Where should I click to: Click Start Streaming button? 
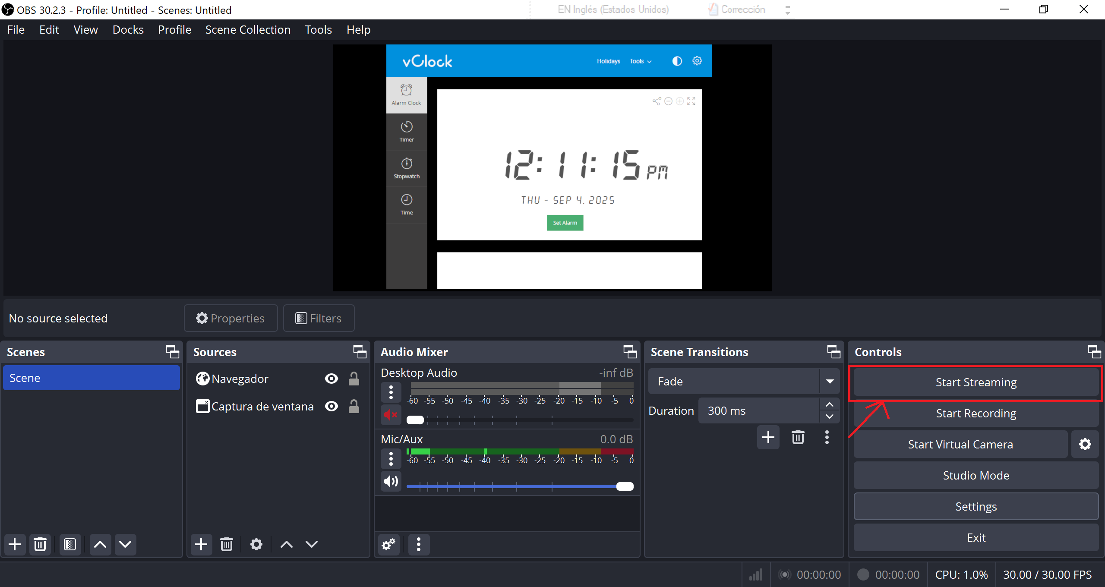(976, 382)
